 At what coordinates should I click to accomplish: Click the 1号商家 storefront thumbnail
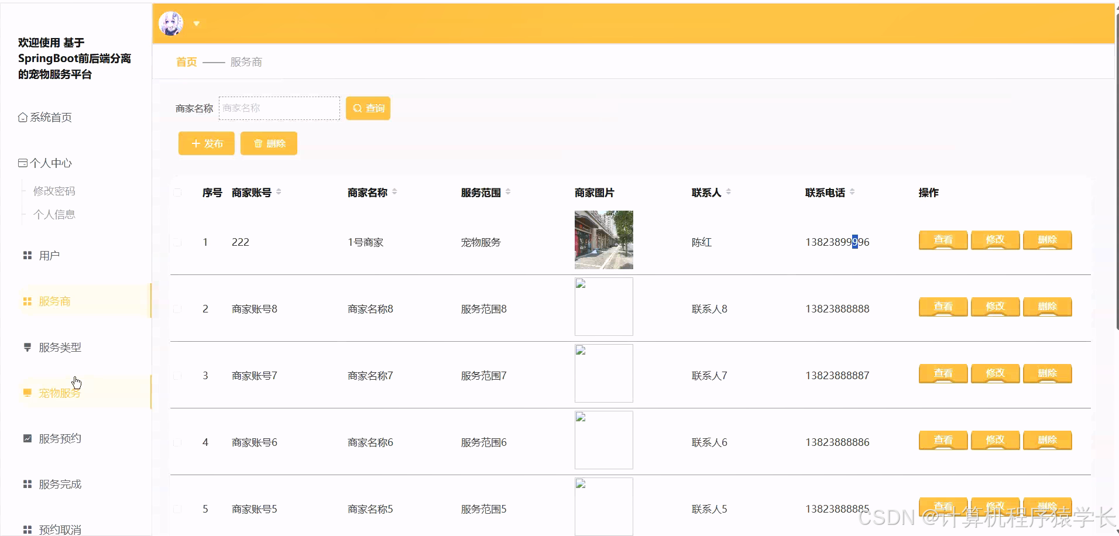604,240
